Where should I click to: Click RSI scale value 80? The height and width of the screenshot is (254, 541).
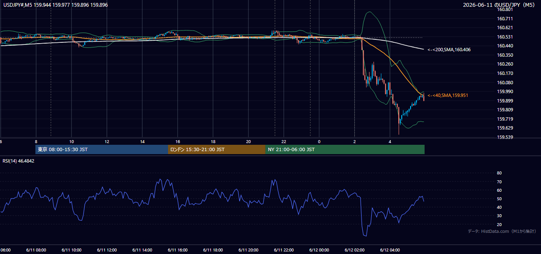499,173
